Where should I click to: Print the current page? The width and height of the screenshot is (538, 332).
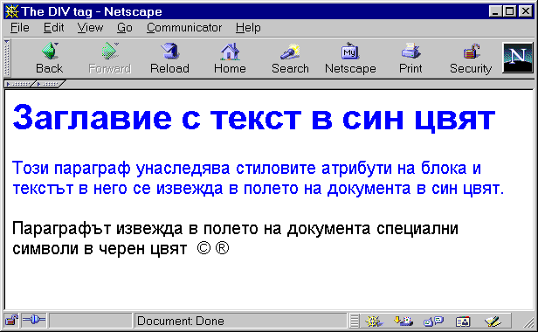pos(410,58)
